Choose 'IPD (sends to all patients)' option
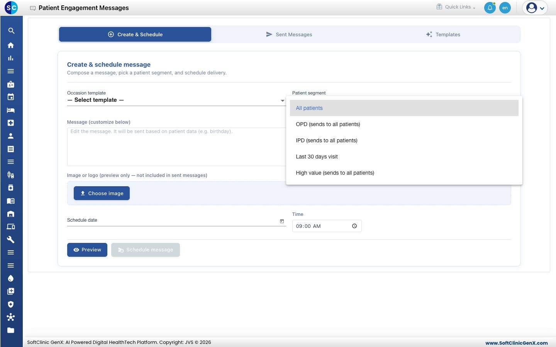This screenshot has height=347, width=556. (x=404, y=140)
